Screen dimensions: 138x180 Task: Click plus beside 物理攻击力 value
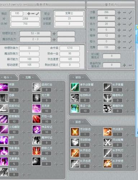click(x=54, y=33)
